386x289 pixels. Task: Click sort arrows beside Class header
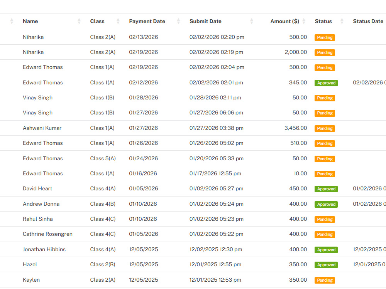[118, 21]
